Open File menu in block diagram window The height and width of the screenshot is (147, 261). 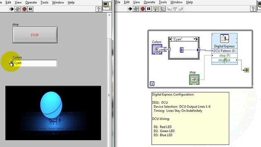[x=118, y=2]
